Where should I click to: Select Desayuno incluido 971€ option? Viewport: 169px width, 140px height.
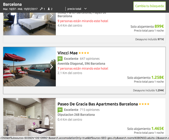(149, 39)
